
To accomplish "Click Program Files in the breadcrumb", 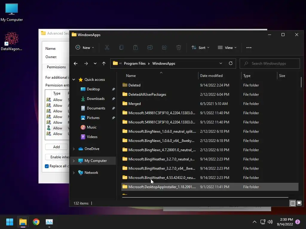I will [x=135, y=64].
